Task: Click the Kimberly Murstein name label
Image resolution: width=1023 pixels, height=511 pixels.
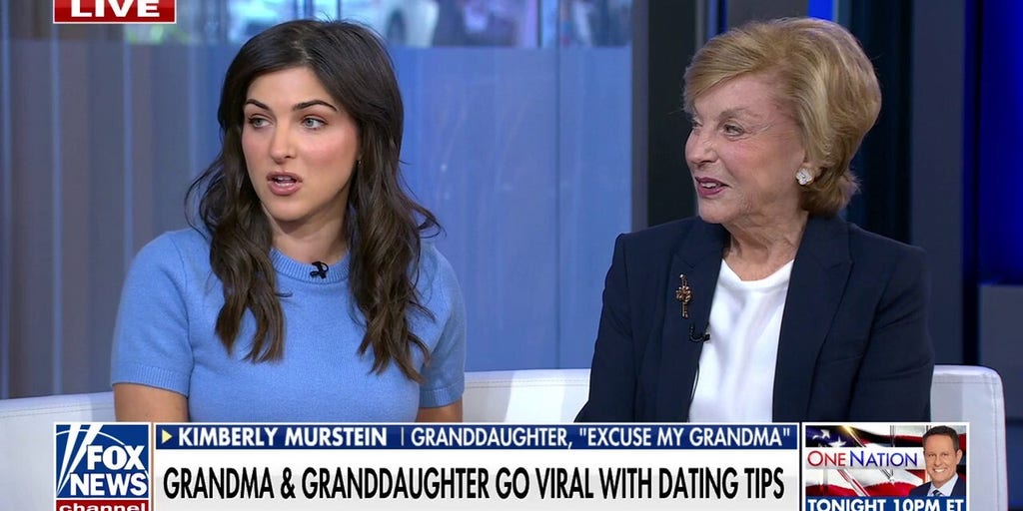Action: (282, 437)
